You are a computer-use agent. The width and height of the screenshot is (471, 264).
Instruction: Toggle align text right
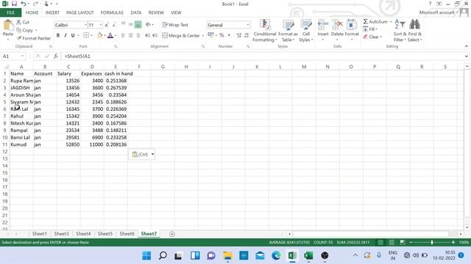point(138,35)
